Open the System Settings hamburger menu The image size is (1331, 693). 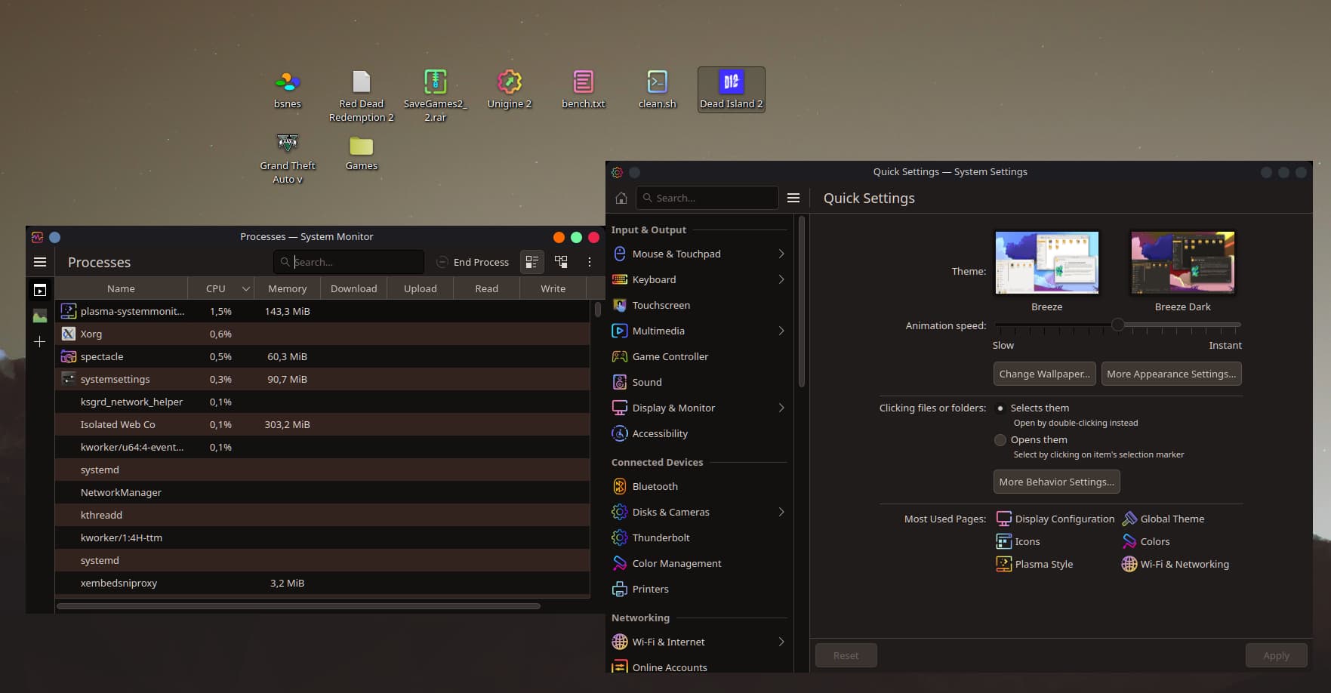click(793, 198)
